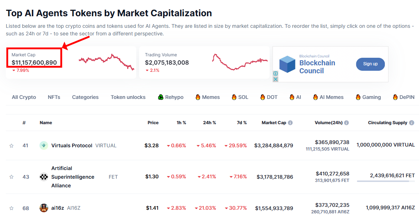Click the Artificial Superintelligence Alliance logo
This screenshot has height=222, width=420.
point(43,177)
